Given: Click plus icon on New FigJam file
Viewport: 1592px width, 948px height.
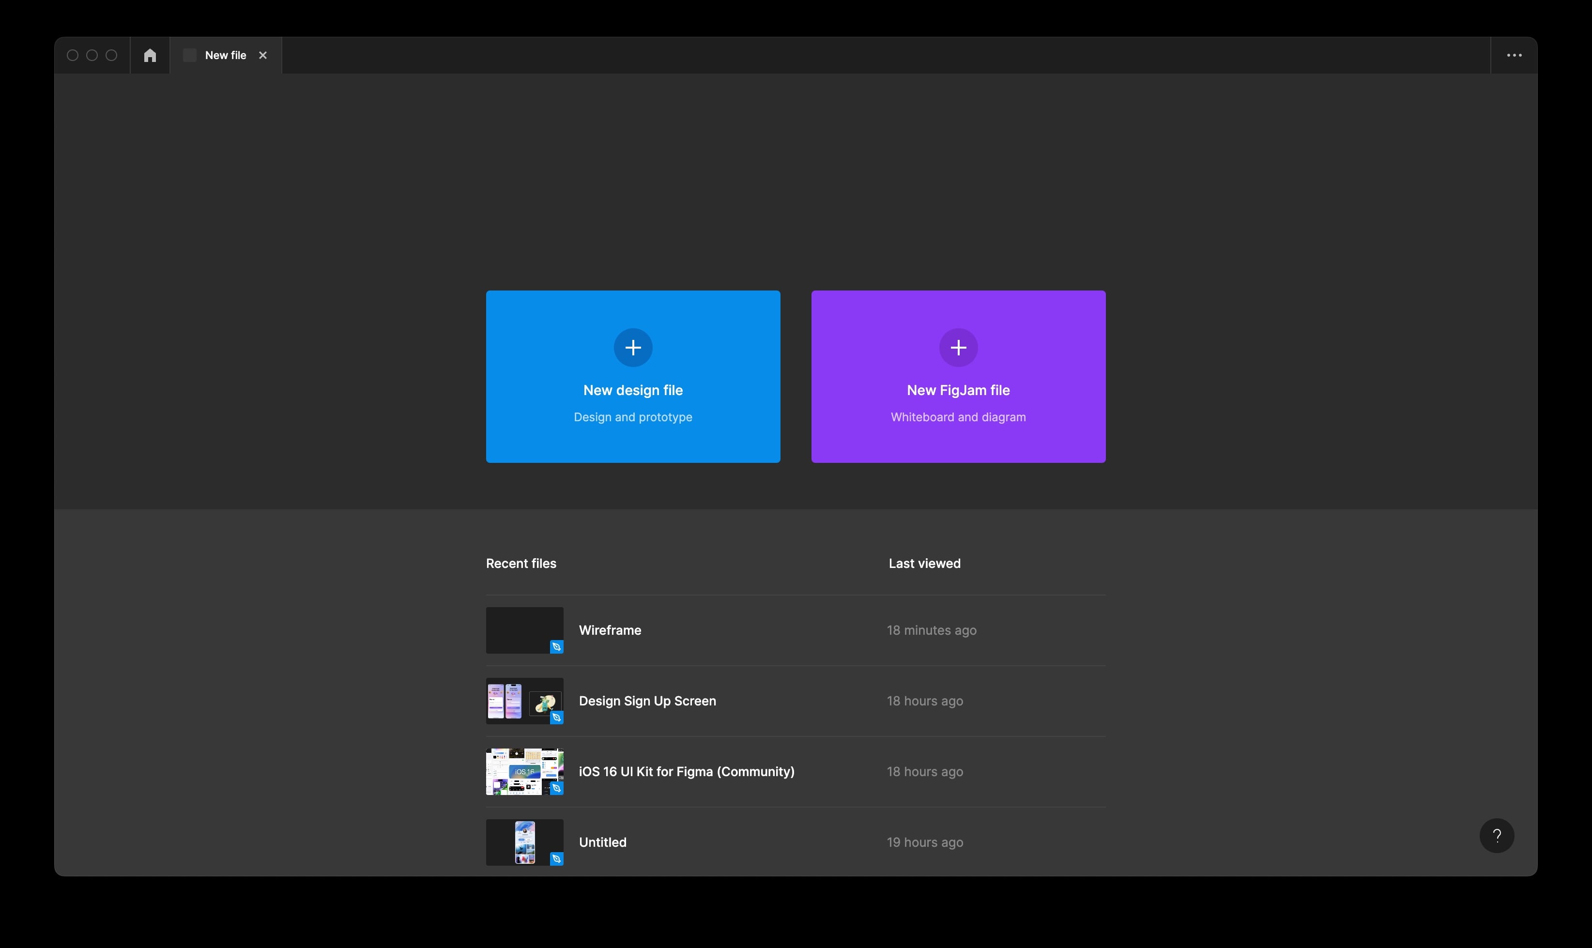Looking at the screenshot, I should [958, 348].
